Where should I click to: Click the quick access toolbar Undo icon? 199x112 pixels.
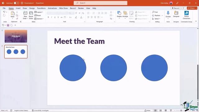(x=3, y=25)
